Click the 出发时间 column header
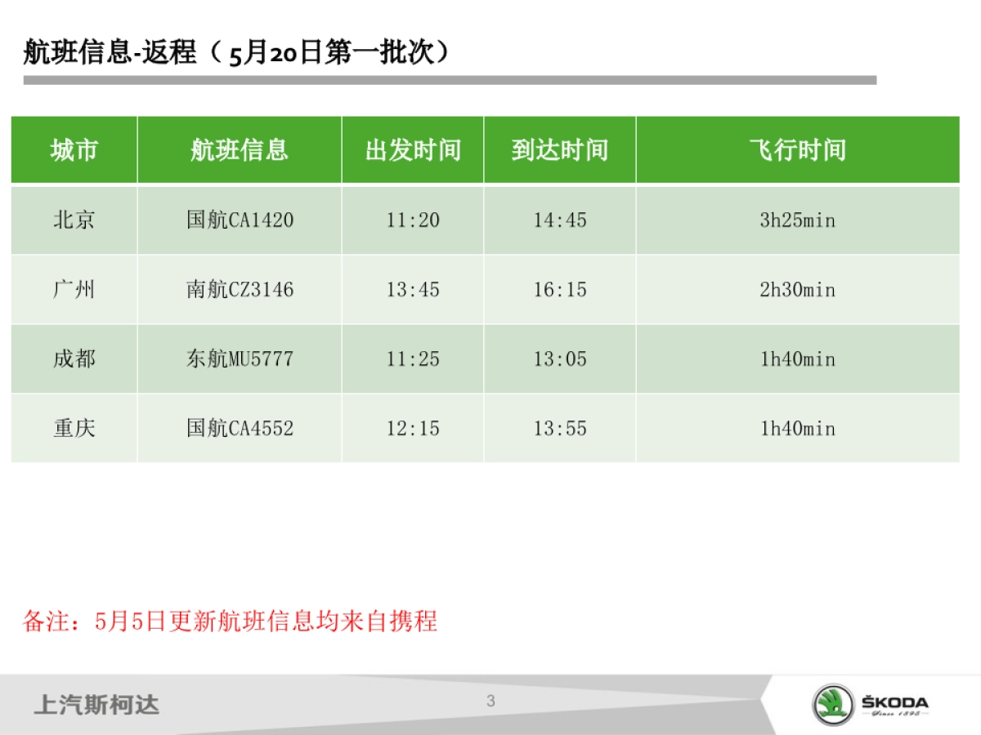Image resolution: width=981 pixels, height=735 pixels. pyautogui.click(x=413, y=150)
